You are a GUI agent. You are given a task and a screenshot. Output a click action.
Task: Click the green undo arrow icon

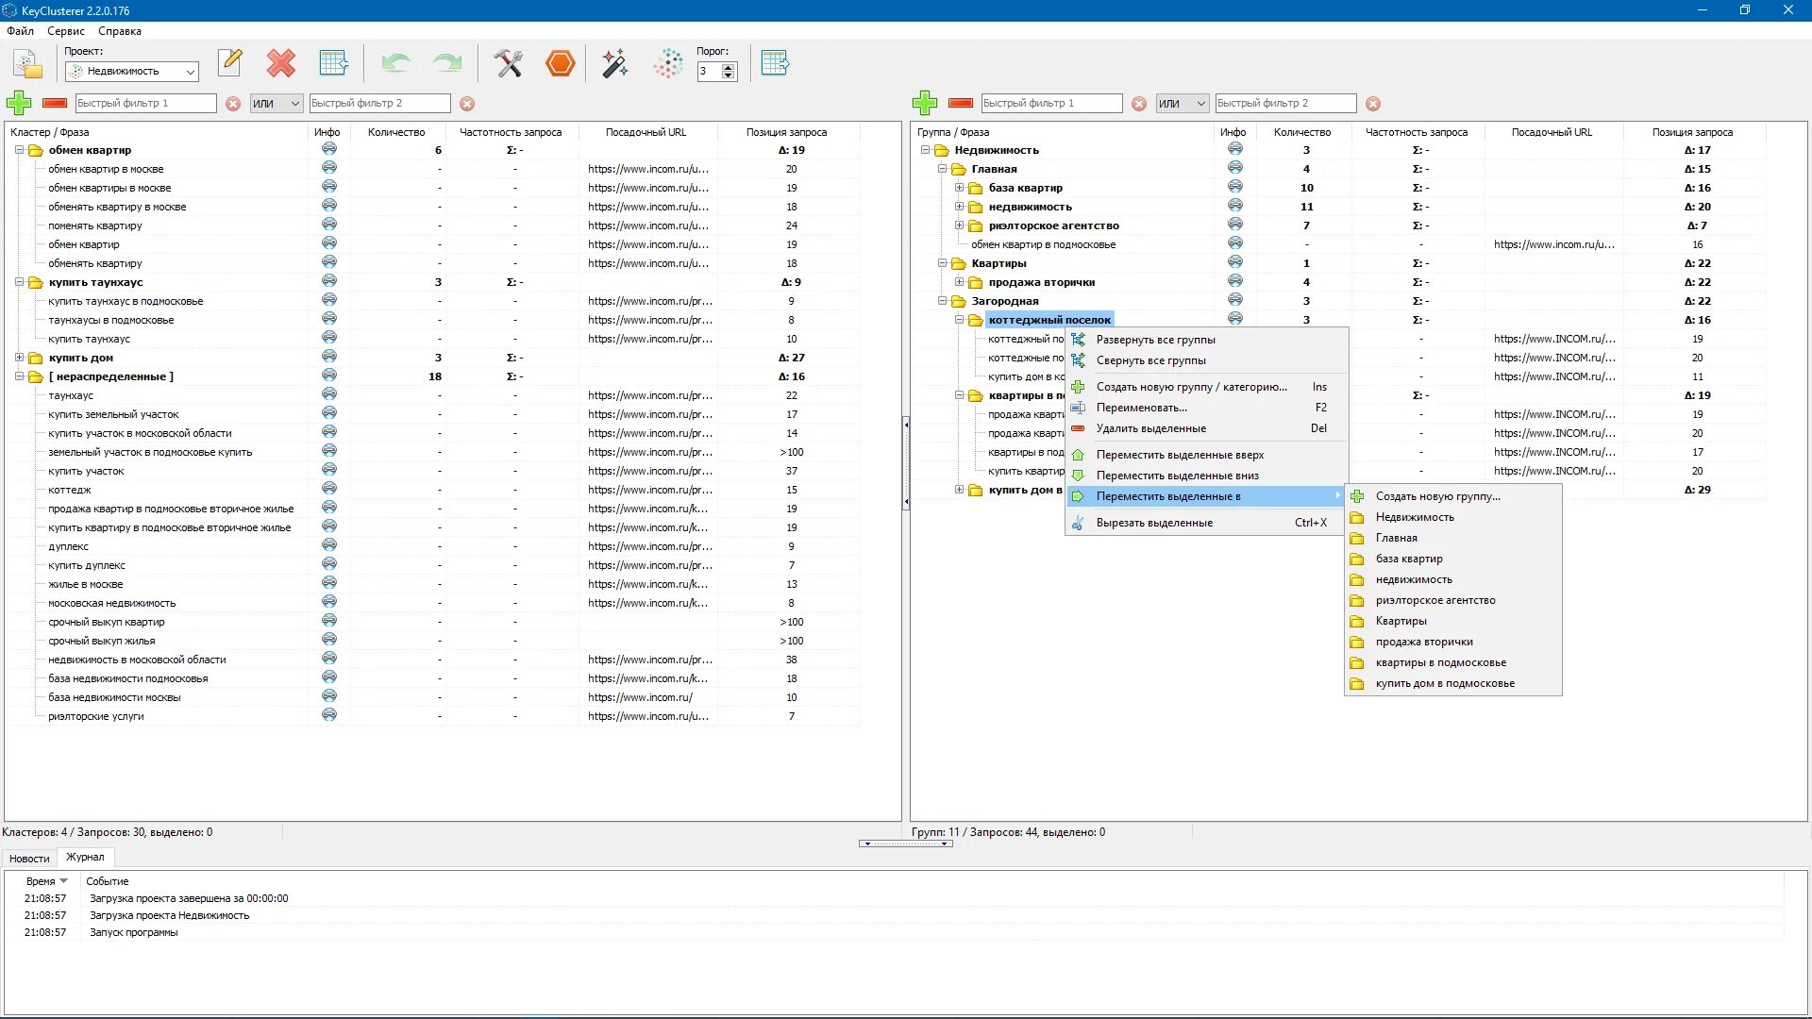(x=395, y=63)
